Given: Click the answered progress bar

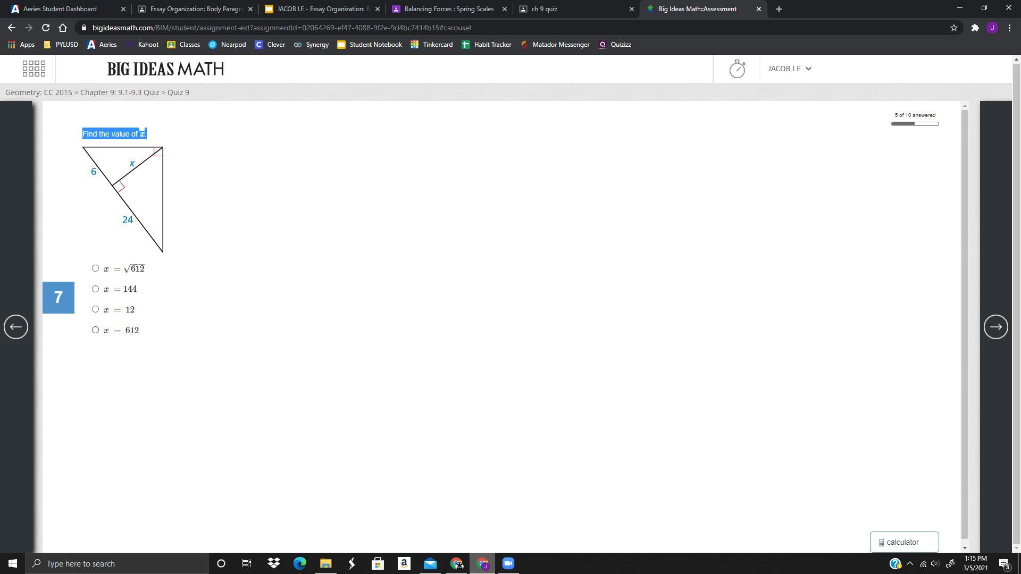Looking at the screenshot, I should 915,124.
